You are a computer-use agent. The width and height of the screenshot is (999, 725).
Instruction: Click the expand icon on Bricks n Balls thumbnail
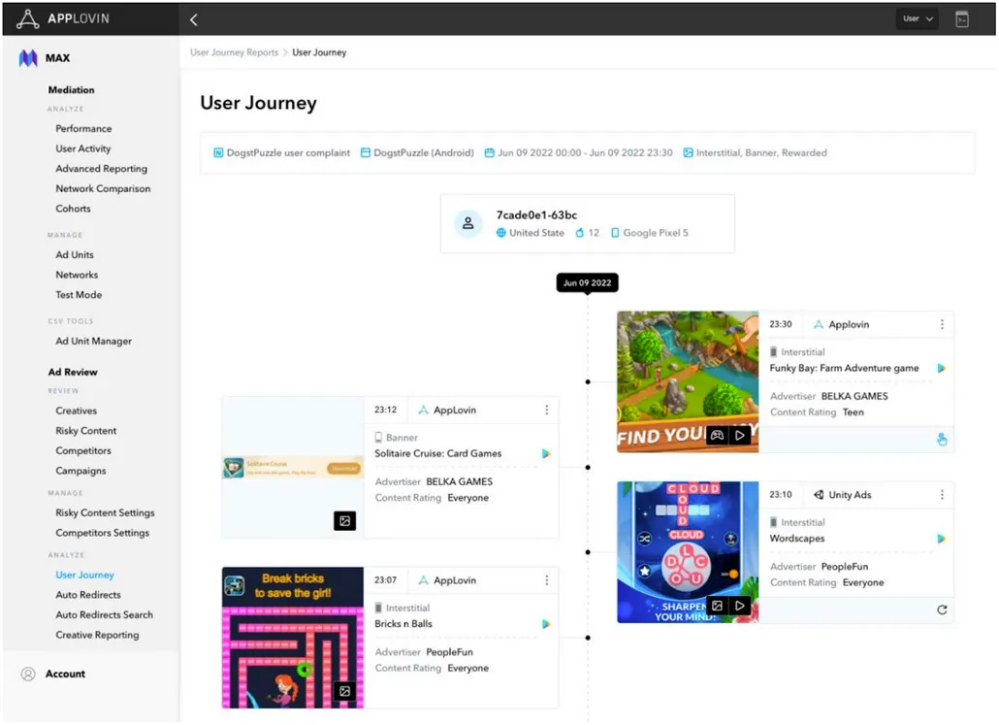[344, 692]
